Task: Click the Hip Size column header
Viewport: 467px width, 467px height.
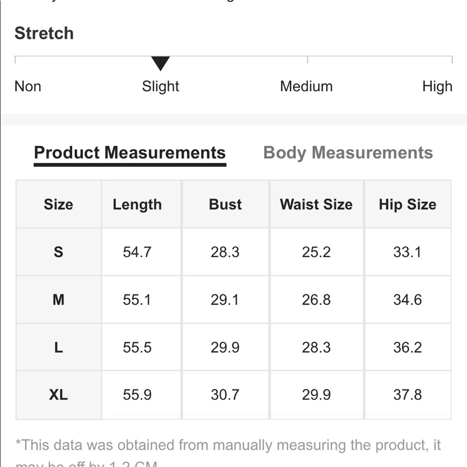Action: pyautogui.click(x=407, y=205)
